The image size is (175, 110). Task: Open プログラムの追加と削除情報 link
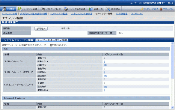coord(34,13)
